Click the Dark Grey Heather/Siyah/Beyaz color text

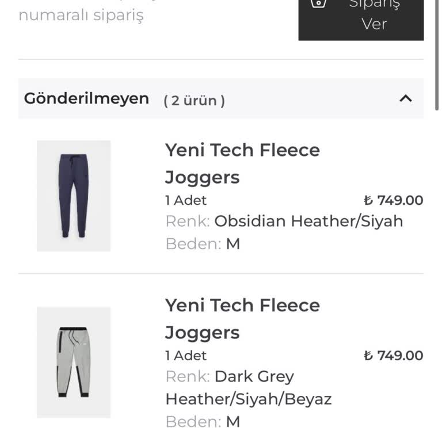[x=249, y=388]
